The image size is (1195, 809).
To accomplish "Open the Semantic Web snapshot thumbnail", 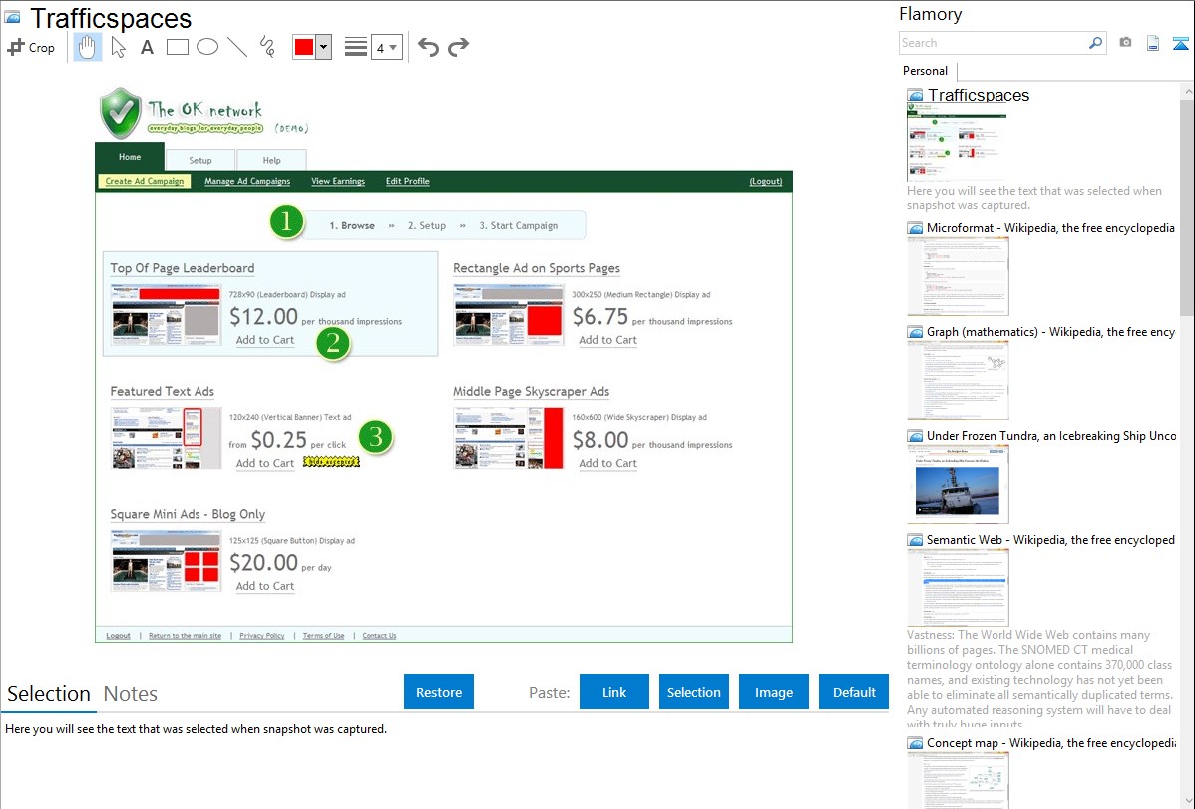I will 958,587.
